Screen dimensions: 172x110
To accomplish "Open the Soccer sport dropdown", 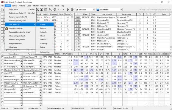I will tap(94, 9).
